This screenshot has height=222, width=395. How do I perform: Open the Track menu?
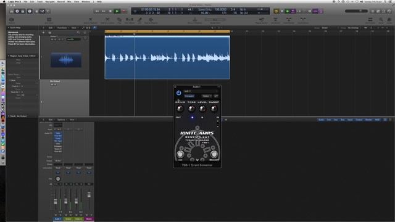tap(39, 1)
